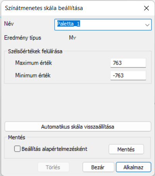
Task: Toggle default setting via its label text
Action: [54, 149]
